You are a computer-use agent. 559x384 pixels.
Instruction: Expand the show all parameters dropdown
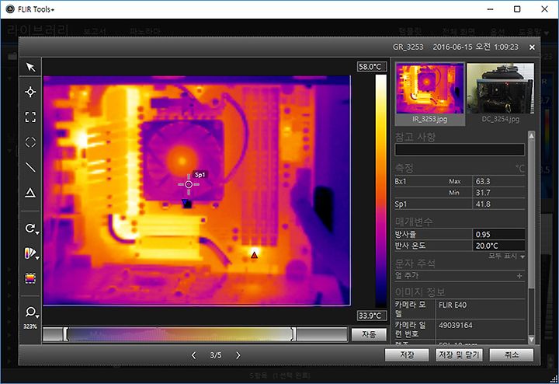(506, 256)
